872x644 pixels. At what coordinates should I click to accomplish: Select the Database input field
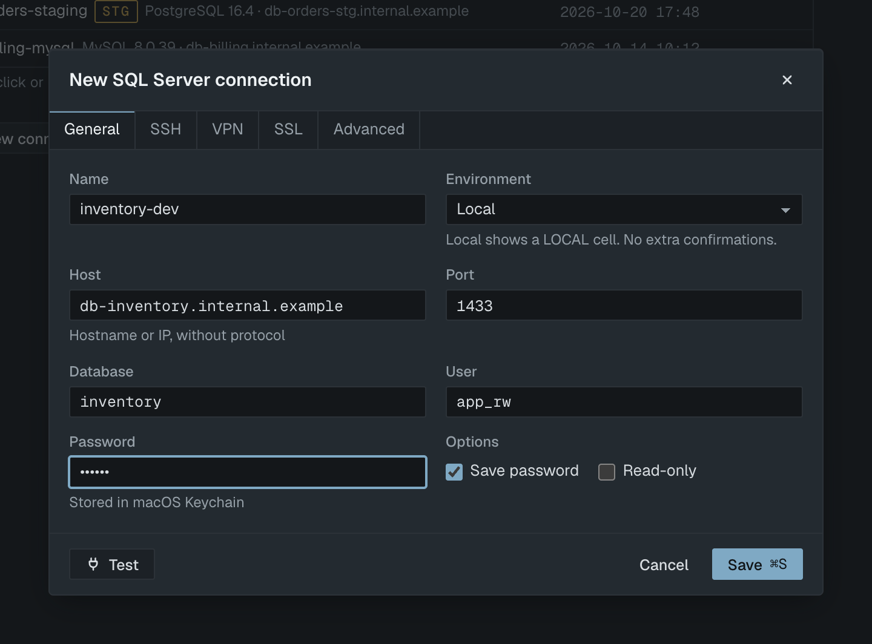(x=248, y=402)
